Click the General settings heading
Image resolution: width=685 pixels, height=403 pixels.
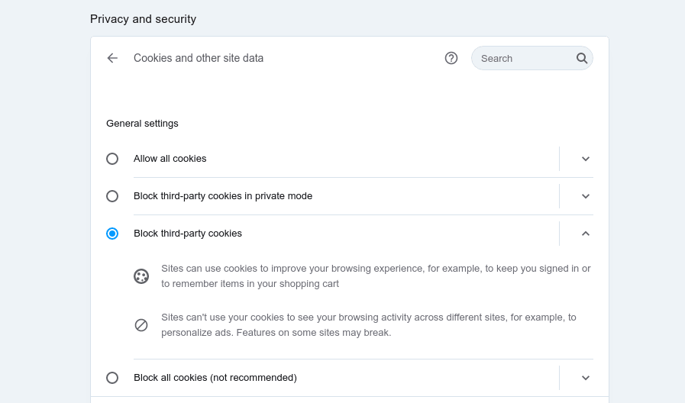click(142, 124)
